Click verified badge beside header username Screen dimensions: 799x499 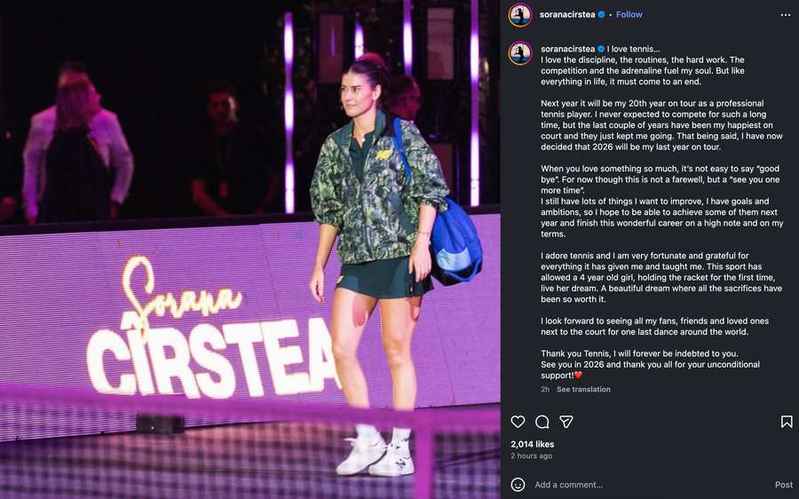pos(601,15)
